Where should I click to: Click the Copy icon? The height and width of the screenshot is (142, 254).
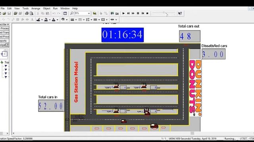click(x=42, y=13)
